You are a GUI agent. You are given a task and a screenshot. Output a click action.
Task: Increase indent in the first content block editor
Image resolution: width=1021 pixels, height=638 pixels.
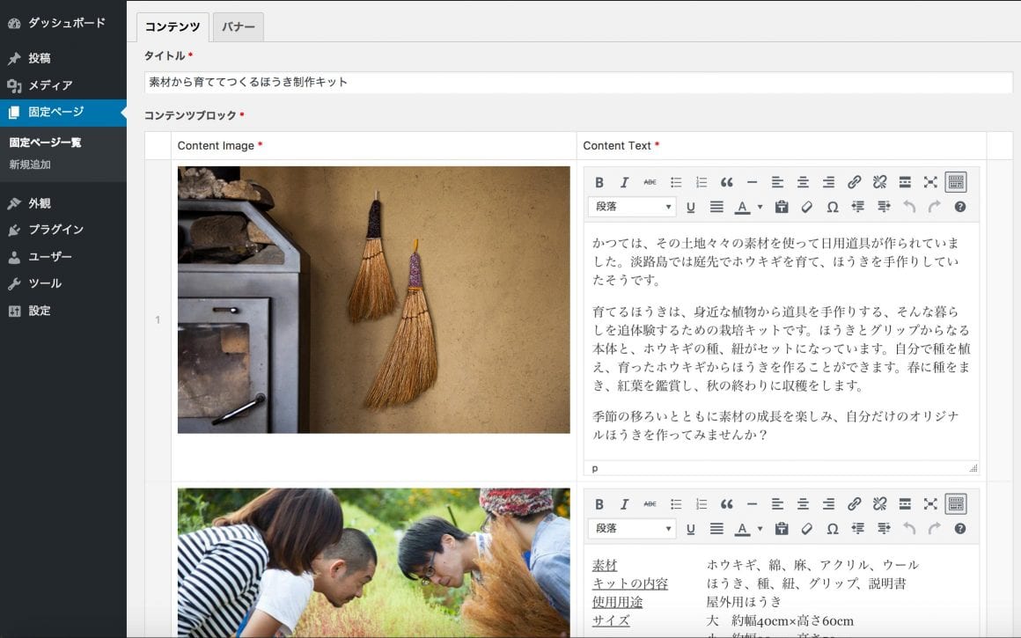click(884, 207)
